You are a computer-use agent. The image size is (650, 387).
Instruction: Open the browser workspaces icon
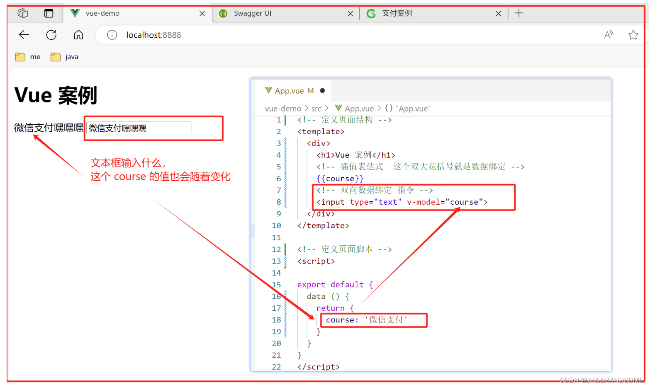coord(23,13)
